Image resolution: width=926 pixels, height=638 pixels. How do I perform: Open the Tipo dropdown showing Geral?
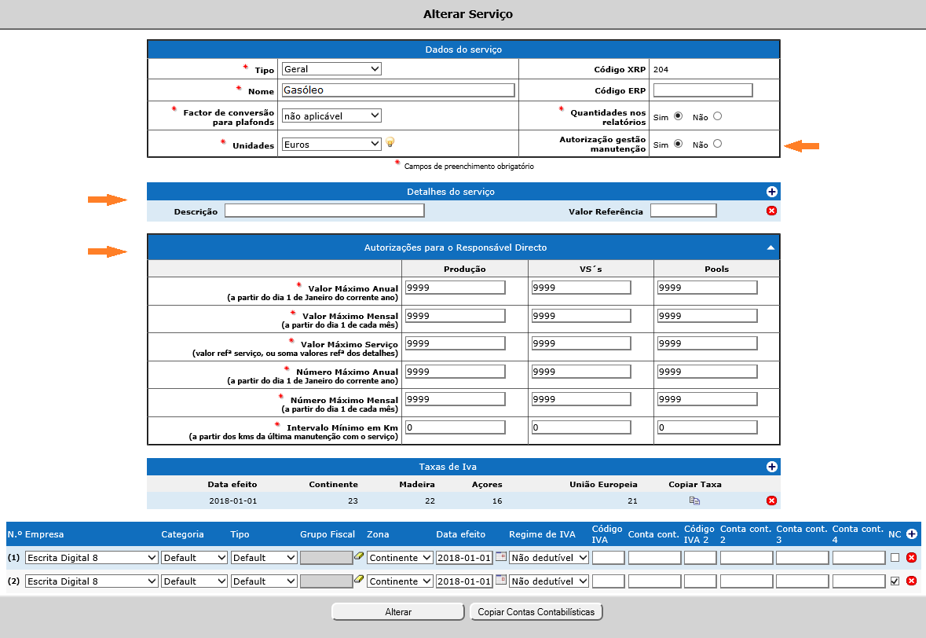point(331,69)
